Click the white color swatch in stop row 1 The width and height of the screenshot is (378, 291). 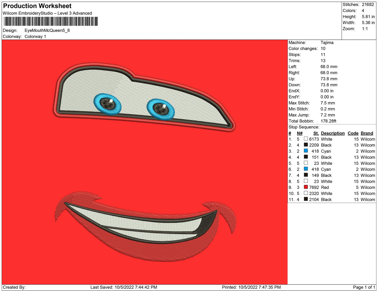coord(306,139)
